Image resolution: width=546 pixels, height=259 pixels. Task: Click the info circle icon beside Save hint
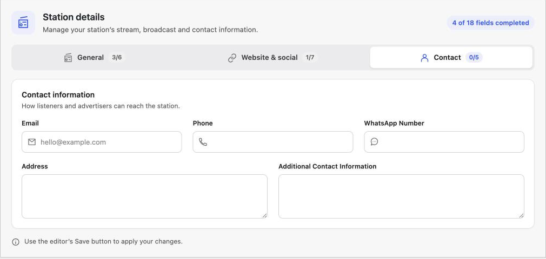pyautogui.click(x=16, y=242)
